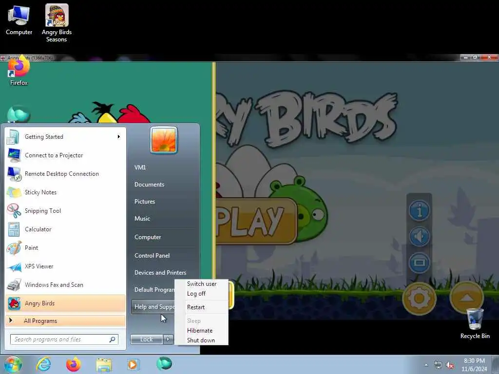Launch the Snipping Tool
The height and width of the screenshot is (374, 499).
tap(65, 210)
